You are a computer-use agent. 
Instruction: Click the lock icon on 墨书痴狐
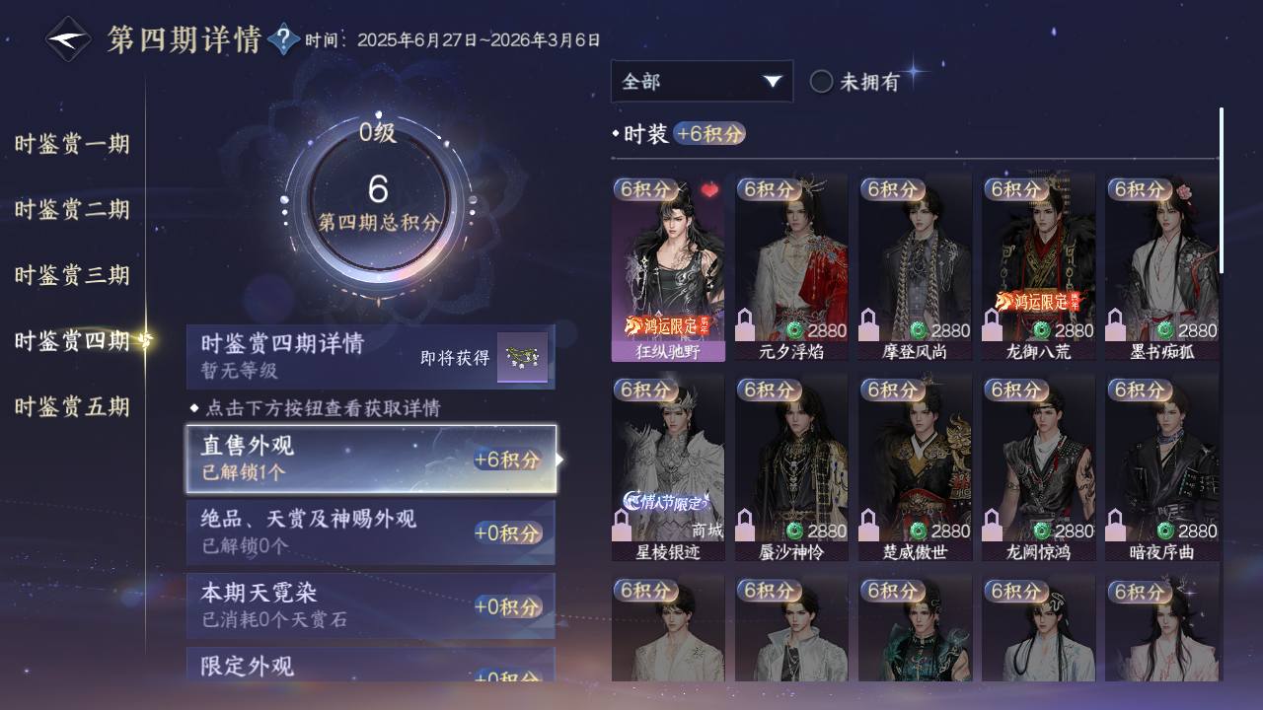coord(1116,324)
